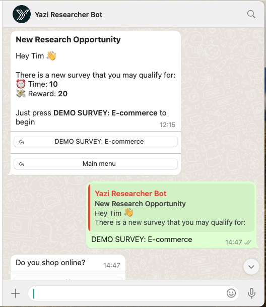Screen dimensions: 266x307
Task: Open the emoji picker
Action: (231, 293)
